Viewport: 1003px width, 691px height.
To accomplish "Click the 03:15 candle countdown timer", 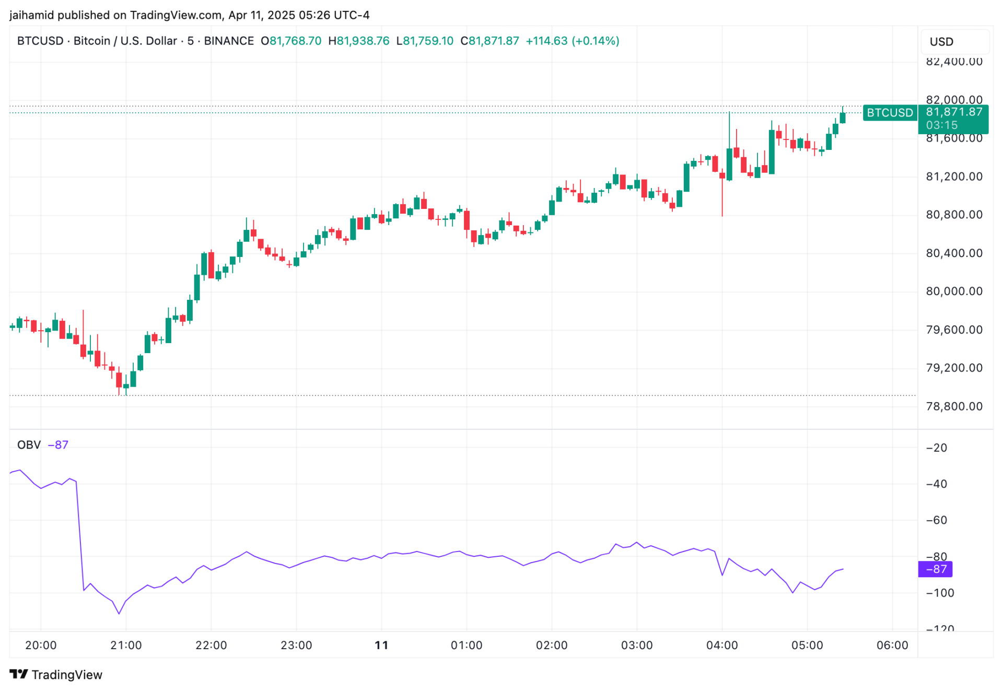I will tap(941, 125).
